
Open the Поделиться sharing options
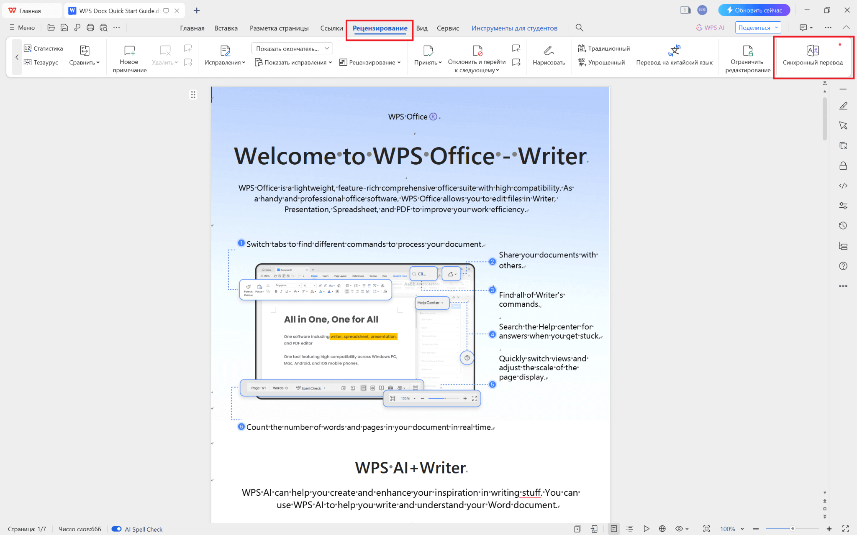click(x=757, y=27)
